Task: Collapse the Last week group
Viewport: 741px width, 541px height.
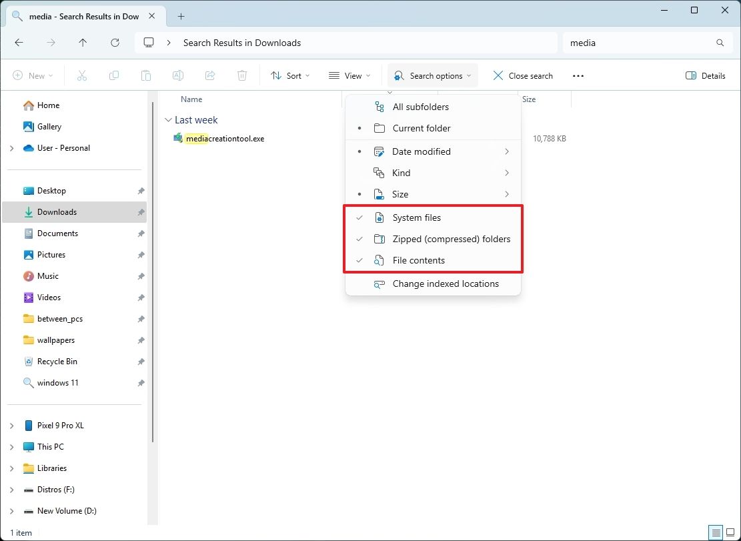Action: 168,119
